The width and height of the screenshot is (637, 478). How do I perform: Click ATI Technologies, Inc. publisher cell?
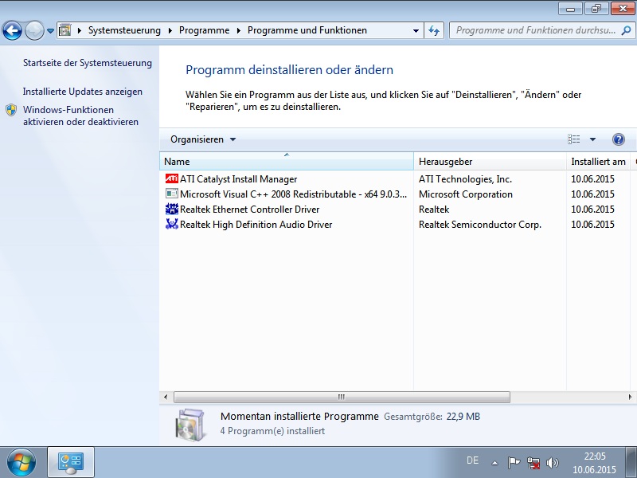465,179
